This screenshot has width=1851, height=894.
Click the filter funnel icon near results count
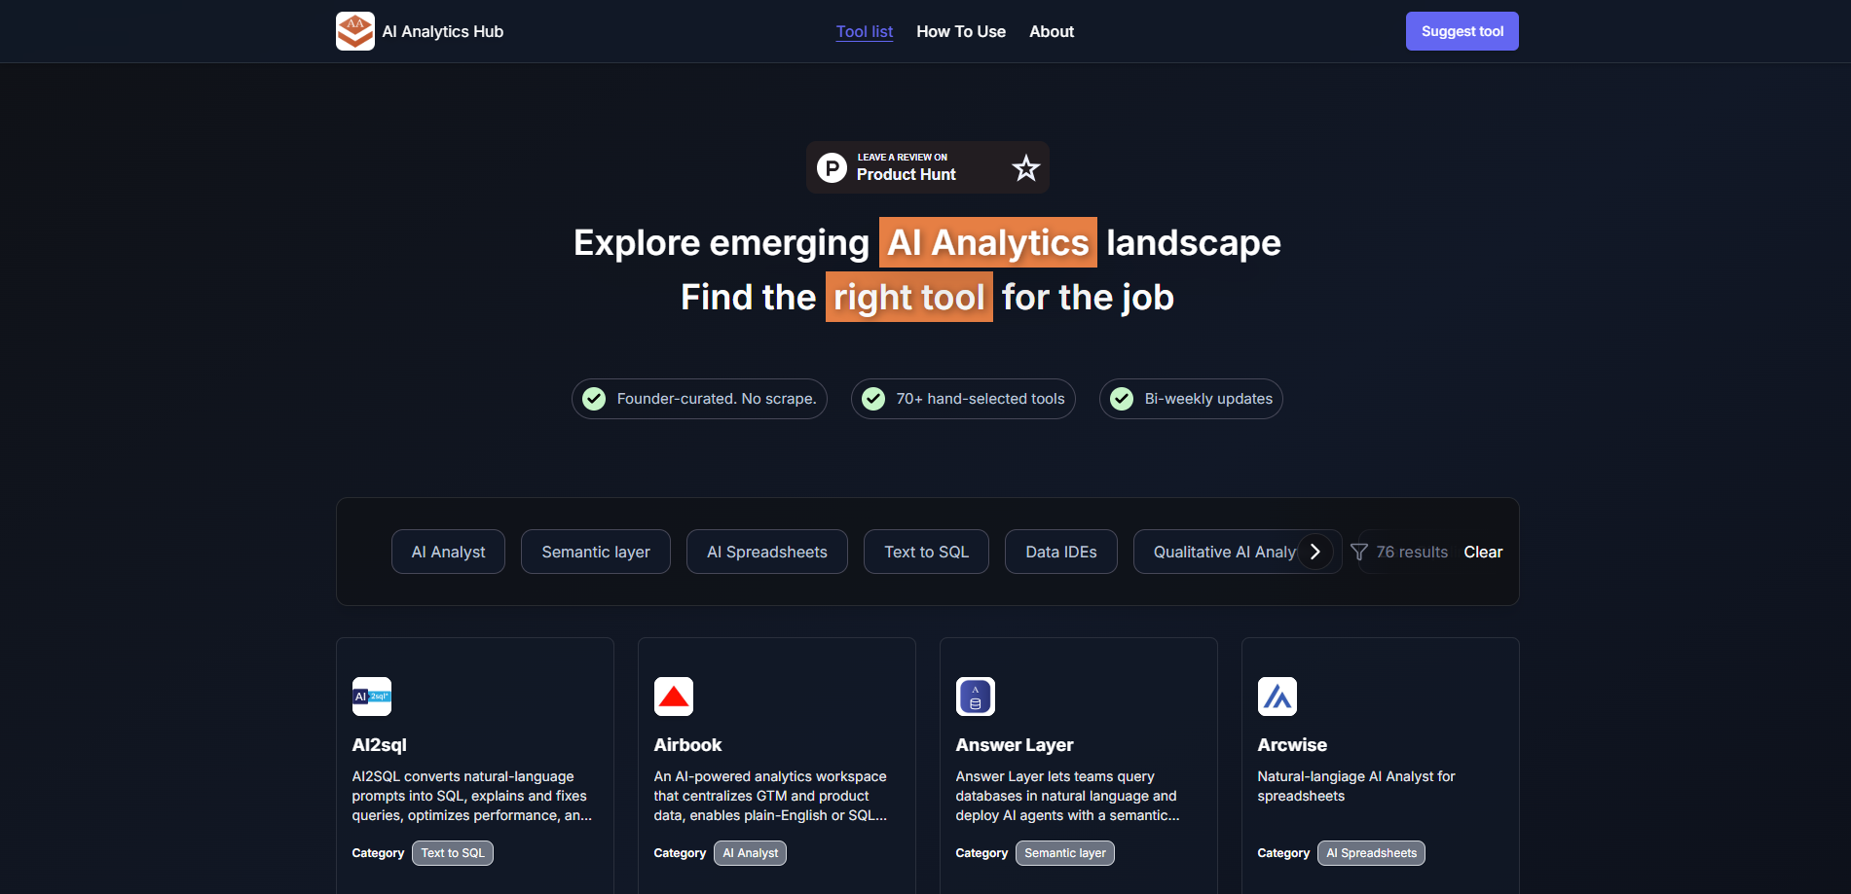pos(1359,552)
